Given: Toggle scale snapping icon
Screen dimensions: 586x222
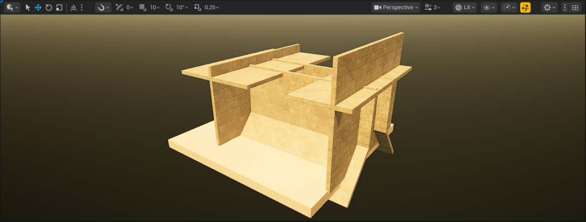Looking at the screenshot, I should point(197,7).
